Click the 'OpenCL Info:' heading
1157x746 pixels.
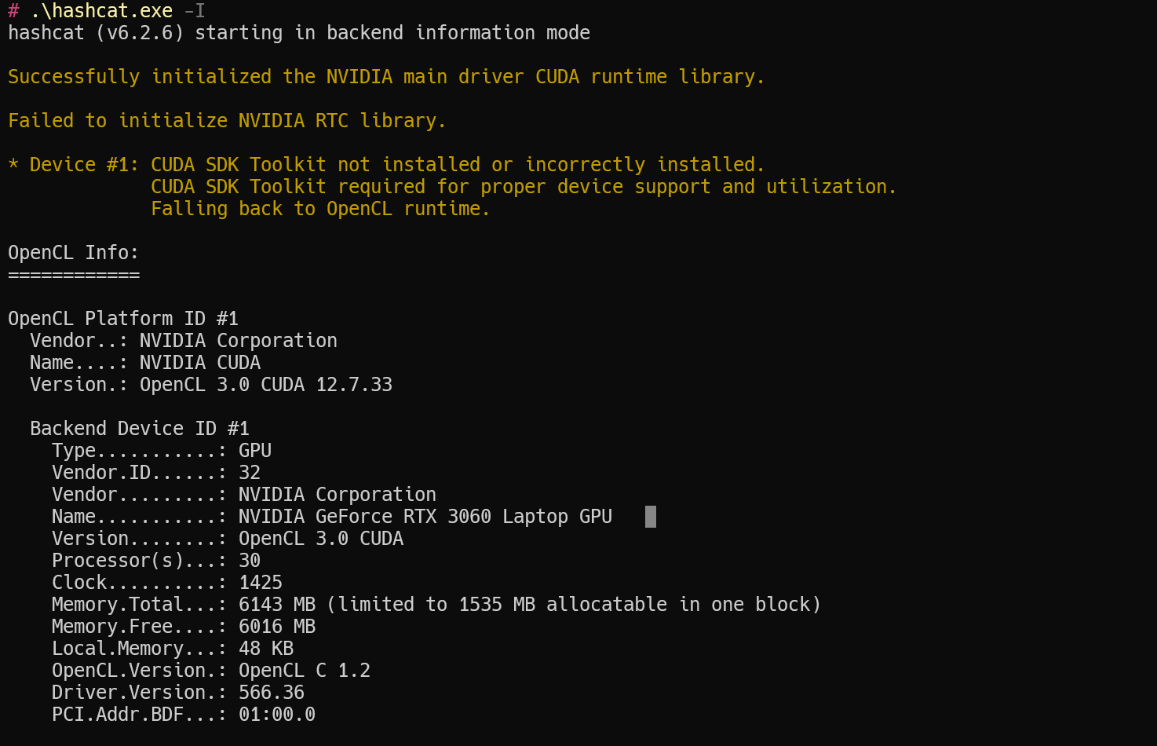click(74, 253)
